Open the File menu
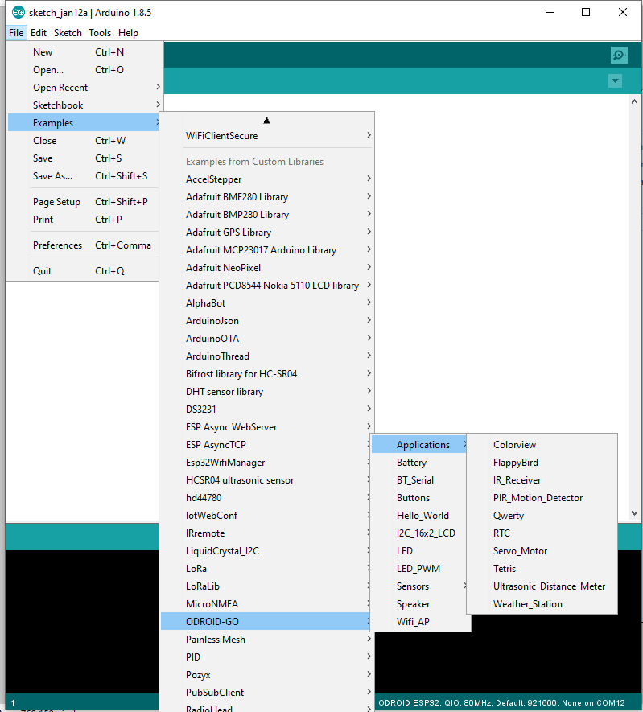The image size is (643, 712). click(x=16, y=33)
